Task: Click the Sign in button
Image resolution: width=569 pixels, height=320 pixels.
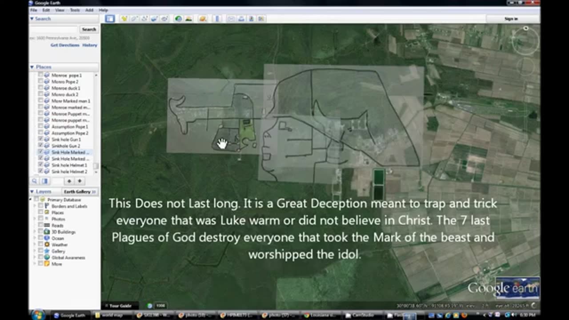Action: pyautogui.click(x=511, y=19)
